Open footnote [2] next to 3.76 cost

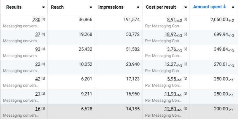[x=185, y=49]
